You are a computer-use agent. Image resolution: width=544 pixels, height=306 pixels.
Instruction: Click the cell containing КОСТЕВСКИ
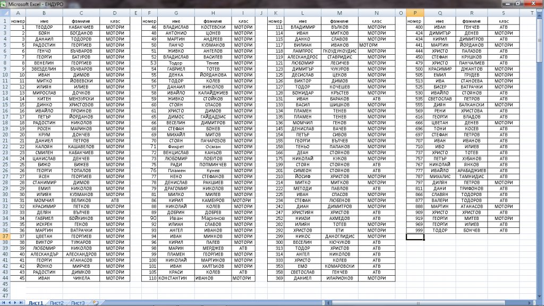(213, 27)
